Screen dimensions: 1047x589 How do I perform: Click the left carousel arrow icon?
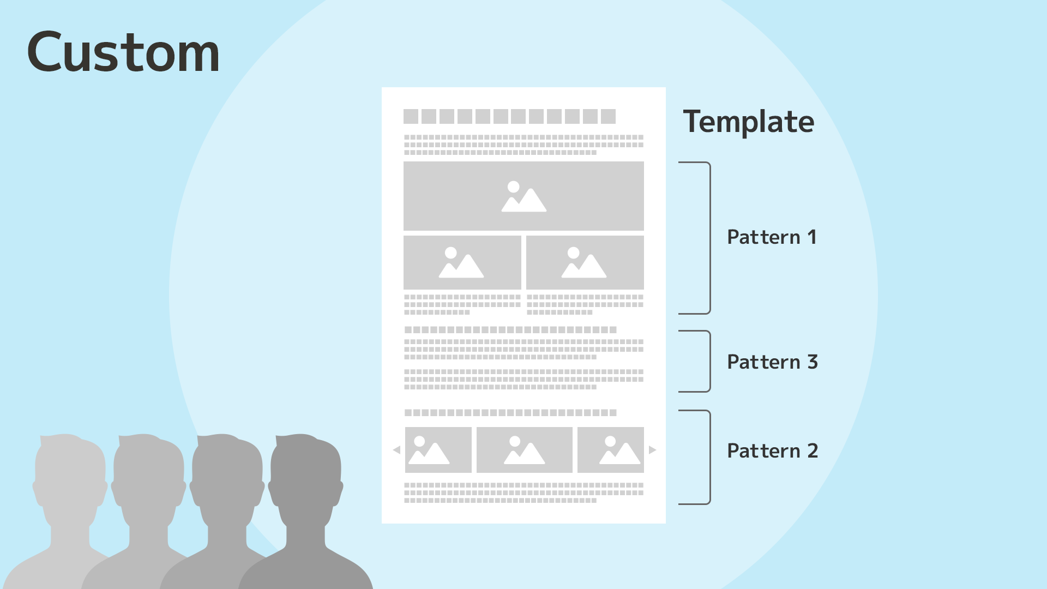(x=397, y=449)
